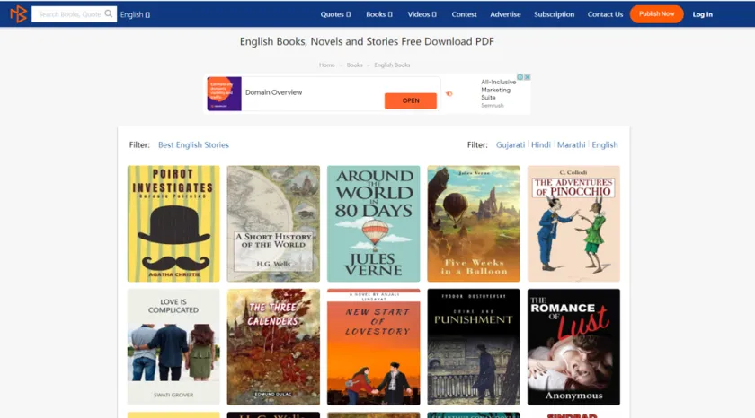755x418 pixels.
Task: Expand the Books menu
Action: pos(379,14)
